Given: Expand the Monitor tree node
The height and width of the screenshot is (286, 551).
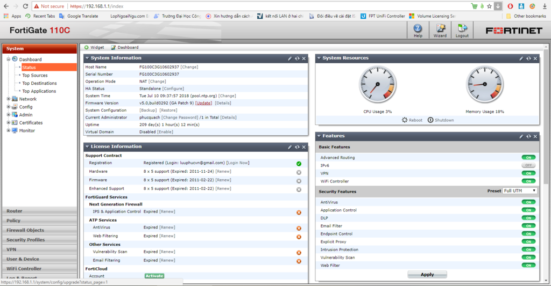Looking at the screenshot, I should point(9,130).
